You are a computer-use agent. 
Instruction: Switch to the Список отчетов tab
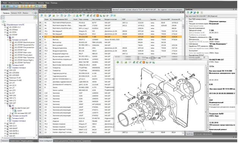click(x=75, y=141)
